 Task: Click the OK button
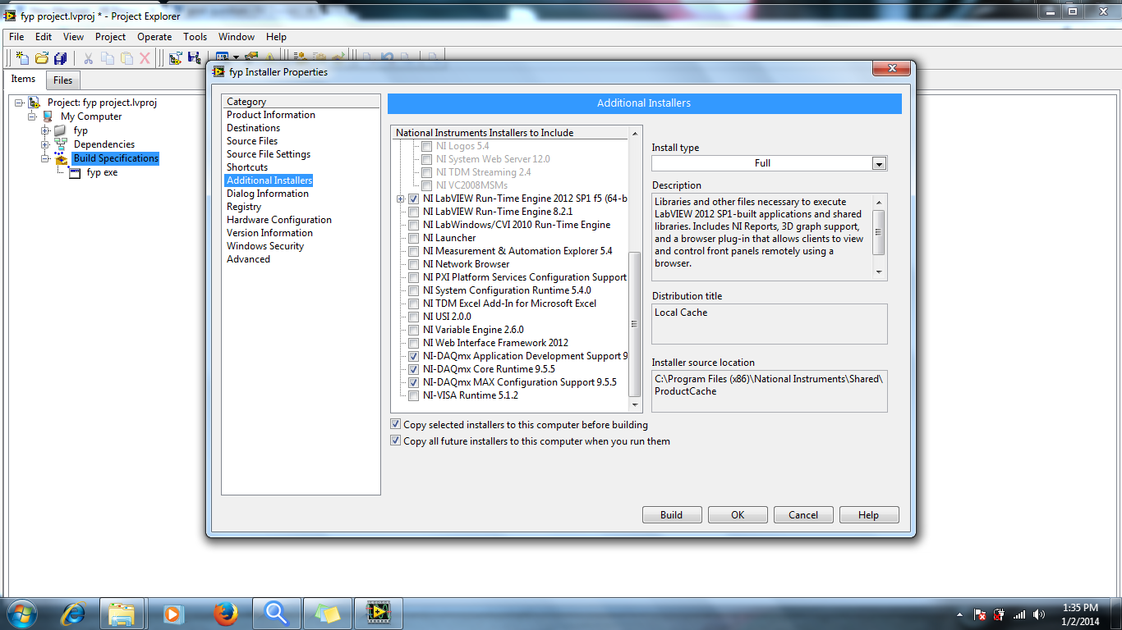click(738, 515)
